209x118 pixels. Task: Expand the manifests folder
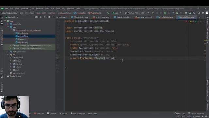point(8,24)
